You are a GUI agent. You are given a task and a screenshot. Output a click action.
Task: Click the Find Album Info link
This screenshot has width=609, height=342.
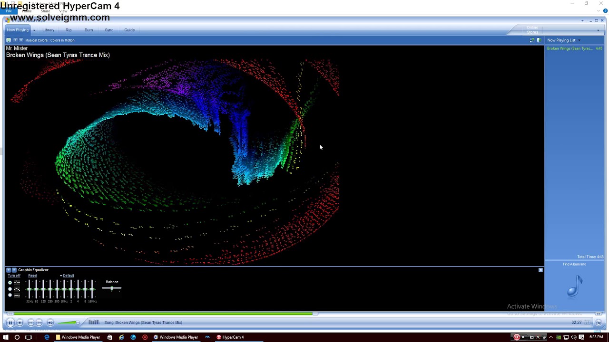pos(574,264)
